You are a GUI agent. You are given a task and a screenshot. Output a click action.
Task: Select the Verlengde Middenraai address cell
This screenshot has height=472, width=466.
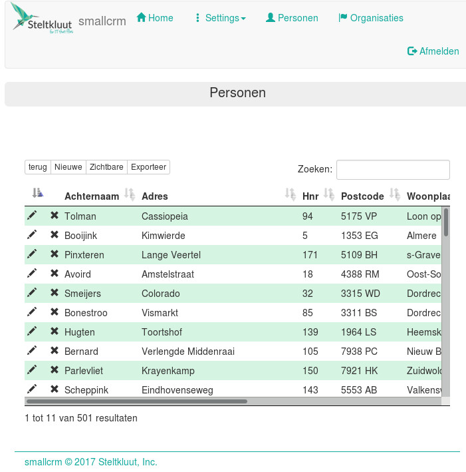coord(188,352)
